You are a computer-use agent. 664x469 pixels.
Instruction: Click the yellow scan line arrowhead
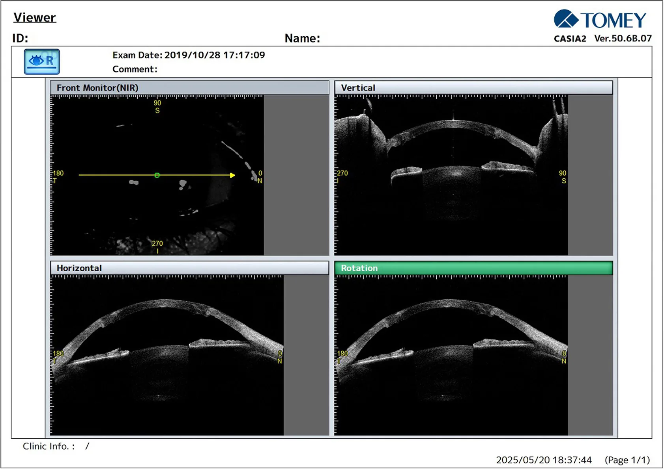(x=232, y=175)
